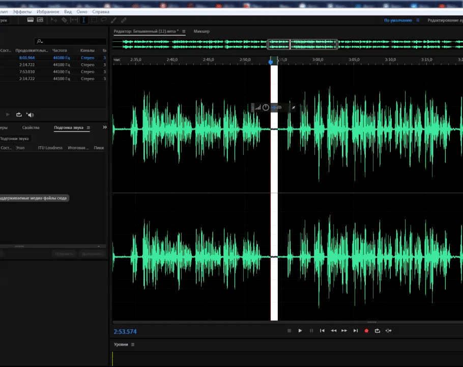This screenshot has height=367, width=463.
Task: Toggle loop playback in the editor transport
Action: click(377, 331)
